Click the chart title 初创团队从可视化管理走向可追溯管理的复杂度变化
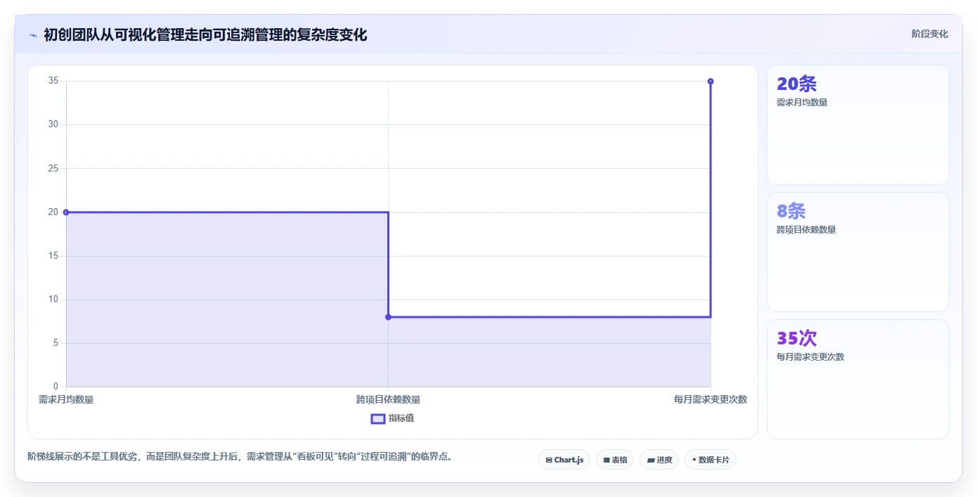 click(x=205, y=34)
